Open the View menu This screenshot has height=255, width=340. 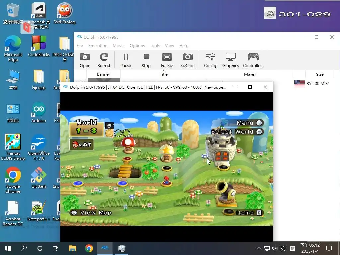tap(169, 46)
